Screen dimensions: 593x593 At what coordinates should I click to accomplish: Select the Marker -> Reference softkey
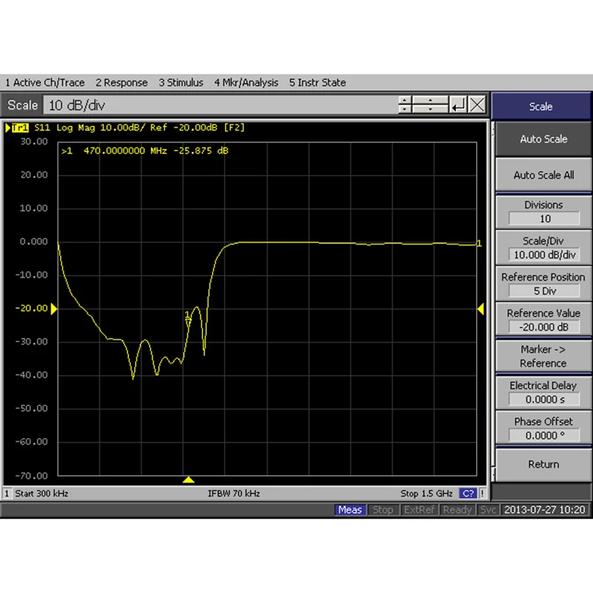click(x=543, y=357)
